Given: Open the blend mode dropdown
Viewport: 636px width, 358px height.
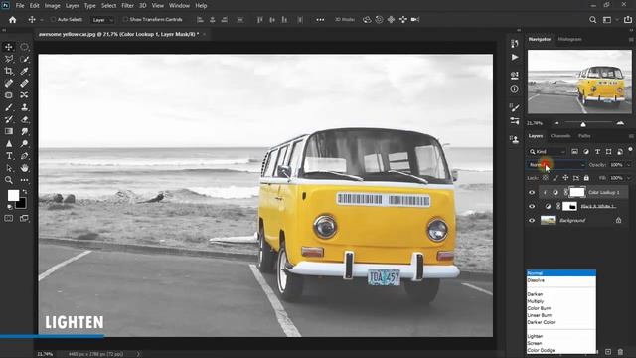Looking at the screenshot, I should 556,165.
